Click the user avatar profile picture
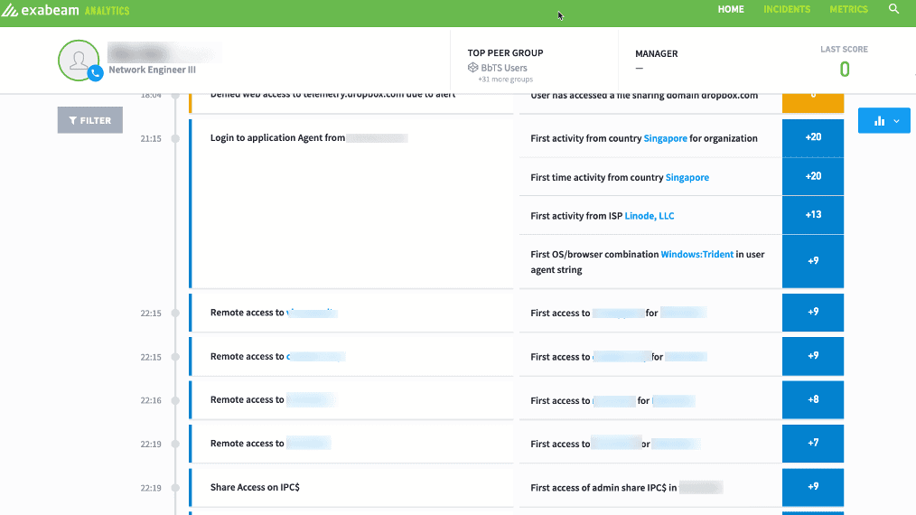 pyautogui.click(x=79, y=61)
